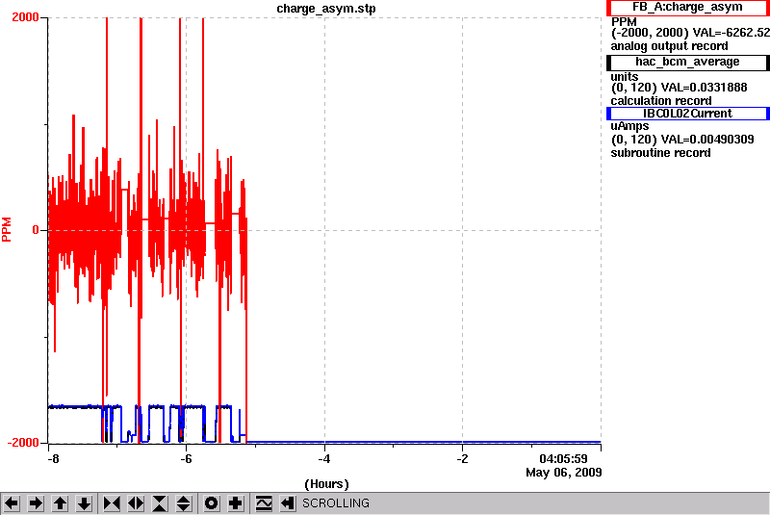Zoom in vertically with hourglass-shaped icon
This screenshot has width=770, height=515.
(x=160, y=503)
